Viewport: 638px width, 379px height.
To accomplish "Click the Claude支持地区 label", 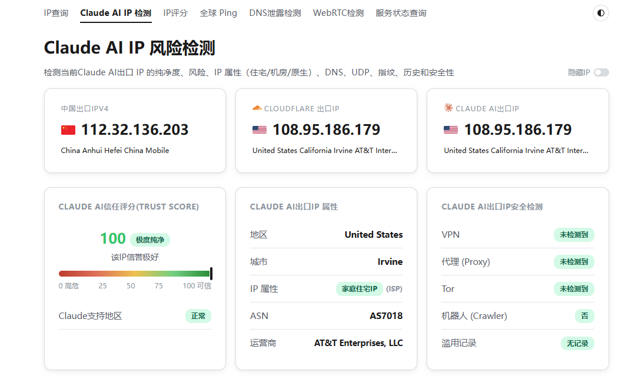I will click(90, 316).
